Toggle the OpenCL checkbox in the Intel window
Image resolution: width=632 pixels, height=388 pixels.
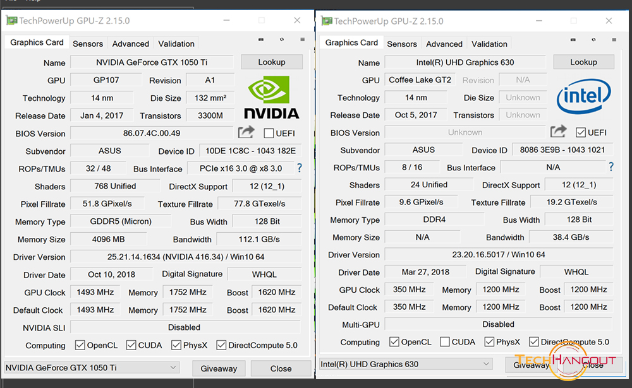(x=394, y=342)
